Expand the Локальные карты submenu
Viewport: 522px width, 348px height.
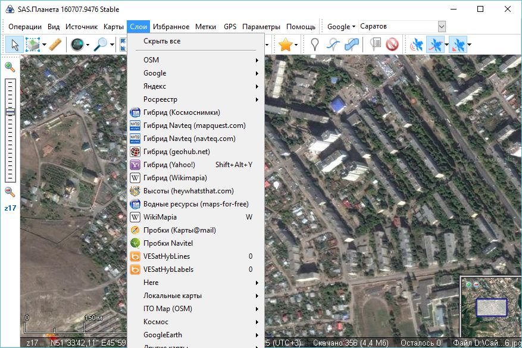196,296
